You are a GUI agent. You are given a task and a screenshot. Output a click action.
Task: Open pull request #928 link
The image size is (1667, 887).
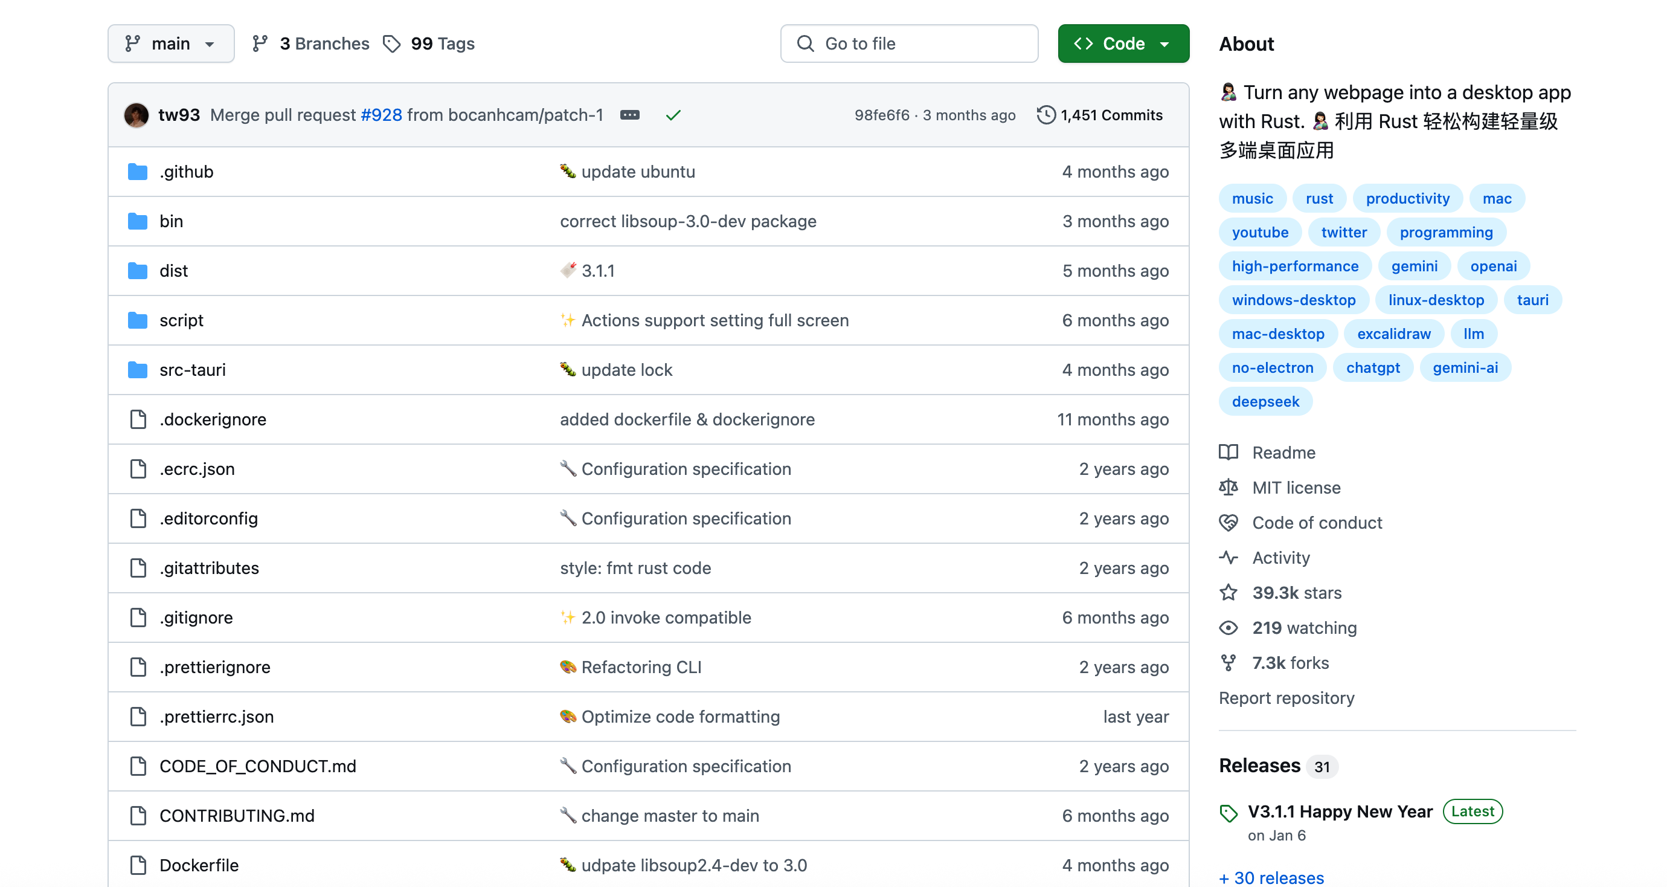pyautogui.click(x=381, y=115)
